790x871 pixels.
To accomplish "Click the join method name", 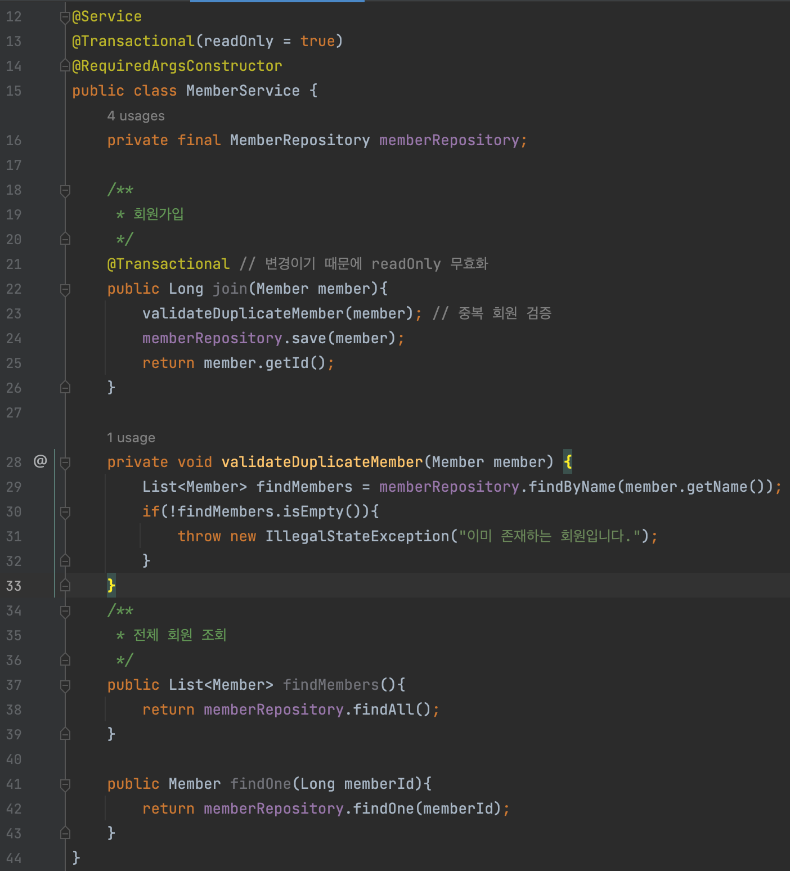I will click(x=230, y=289).
